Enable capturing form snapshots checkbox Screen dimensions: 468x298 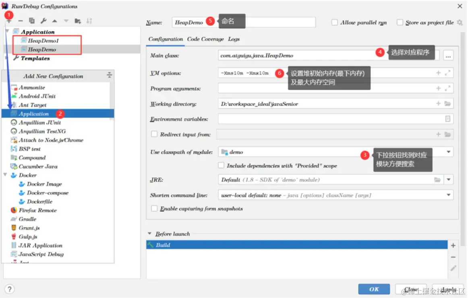coord(154,208)
